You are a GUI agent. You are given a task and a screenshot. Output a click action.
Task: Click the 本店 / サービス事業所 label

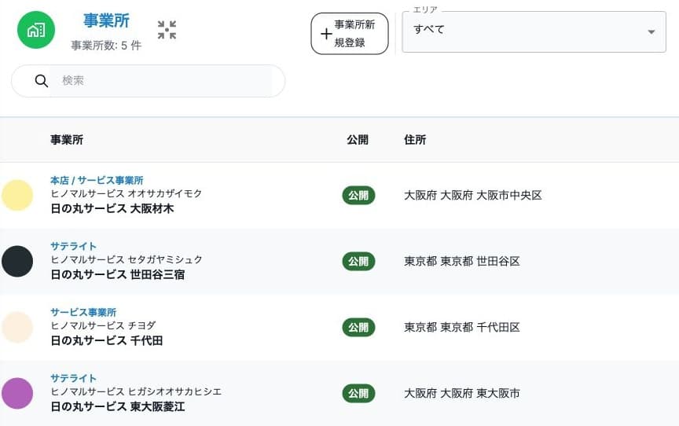(97, 180)
